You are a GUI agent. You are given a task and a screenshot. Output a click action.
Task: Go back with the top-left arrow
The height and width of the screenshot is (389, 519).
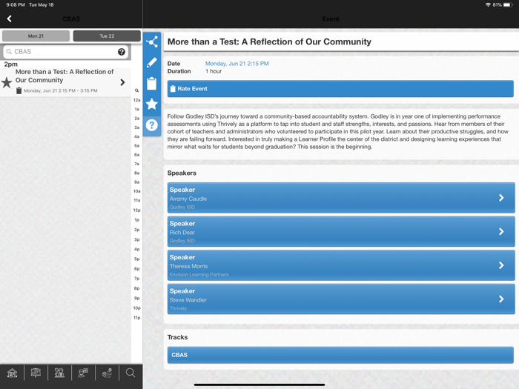(9, 19)
